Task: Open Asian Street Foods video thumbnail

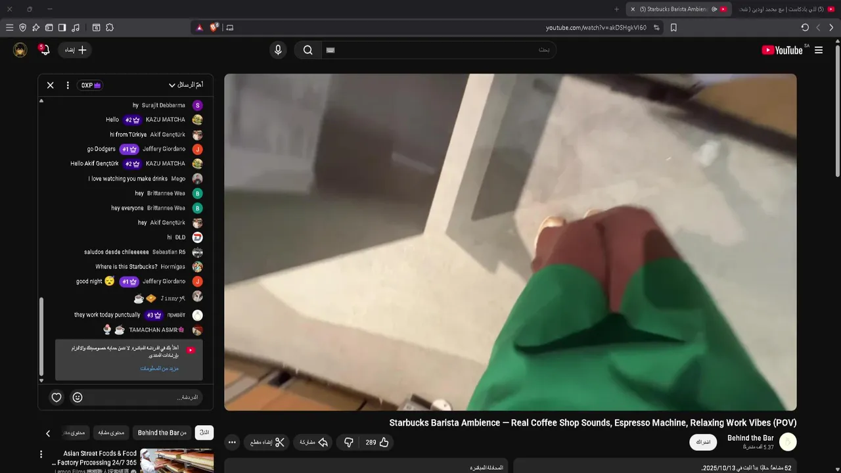Action: (177, 461)
